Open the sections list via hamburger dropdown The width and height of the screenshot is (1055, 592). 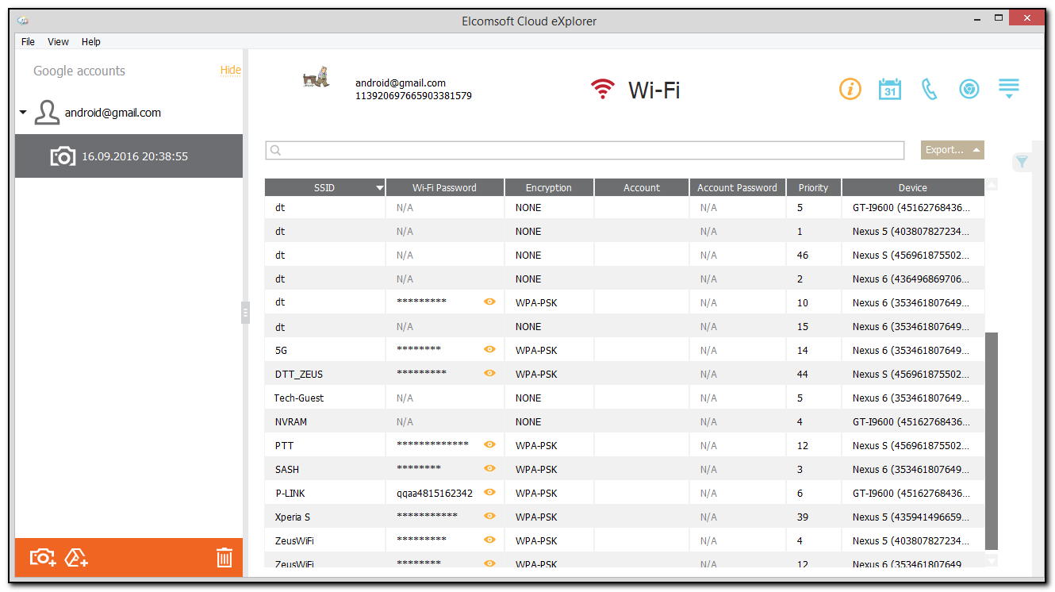click(x=1008, y=89)
